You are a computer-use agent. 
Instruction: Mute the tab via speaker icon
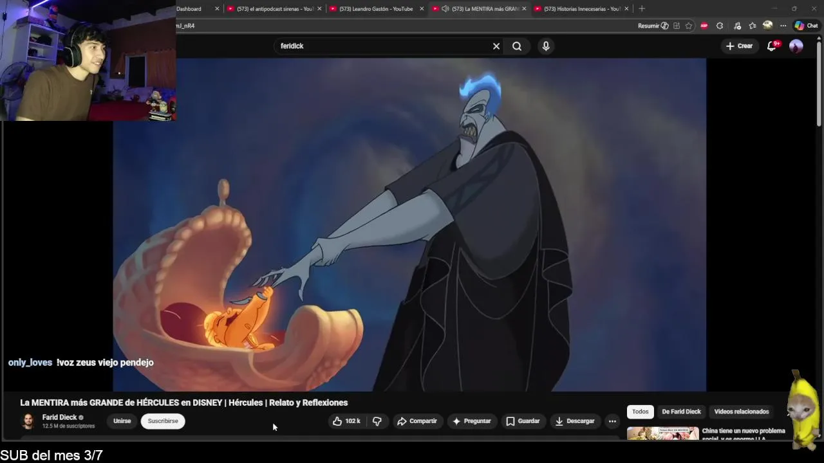click(445, 9)
